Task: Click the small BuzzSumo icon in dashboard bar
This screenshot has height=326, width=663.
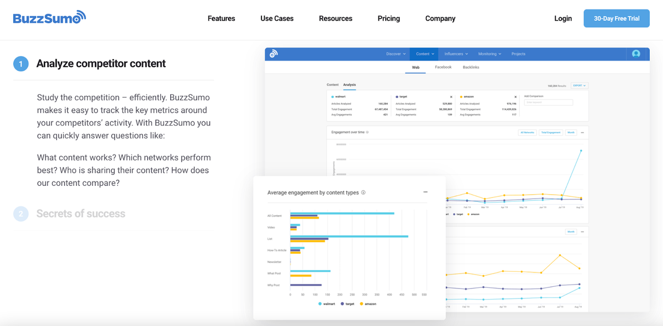Action: 273,54
